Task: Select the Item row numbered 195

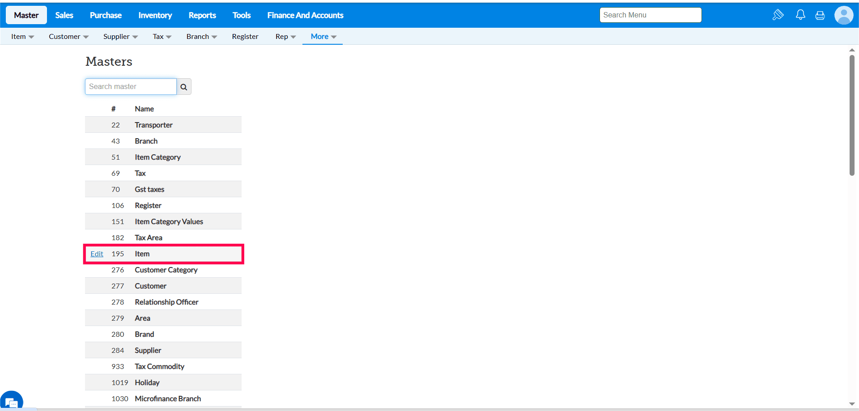Action: click(163, 254)
